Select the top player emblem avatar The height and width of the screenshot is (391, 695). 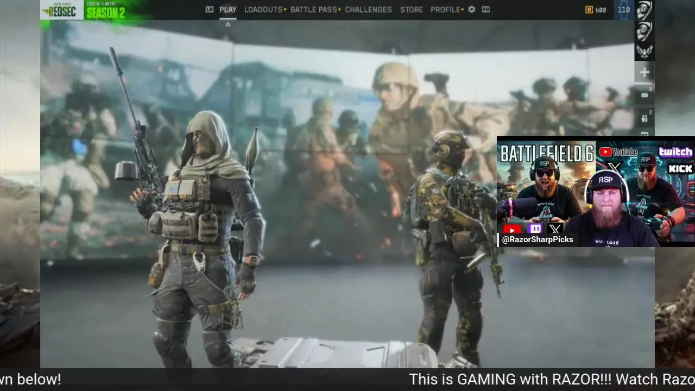(x=645, y=10)
